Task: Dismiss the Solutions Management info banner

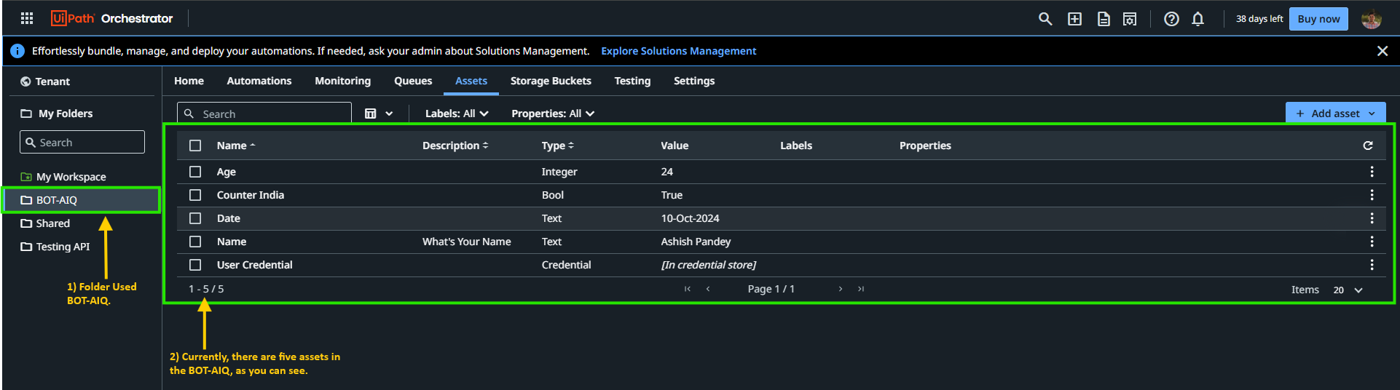Action: (x=1383, y=51)
